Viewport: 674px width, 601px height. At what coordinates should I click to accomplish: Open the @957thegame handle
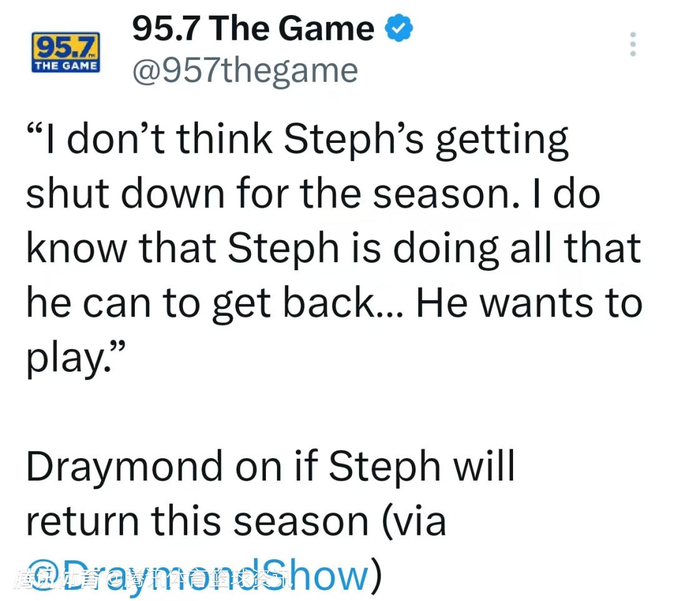[x=245, y=71]
